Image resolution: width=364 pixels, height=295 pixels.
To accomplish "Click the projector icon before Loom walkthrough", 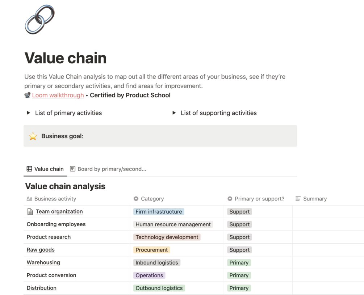I will coord(27,95).
